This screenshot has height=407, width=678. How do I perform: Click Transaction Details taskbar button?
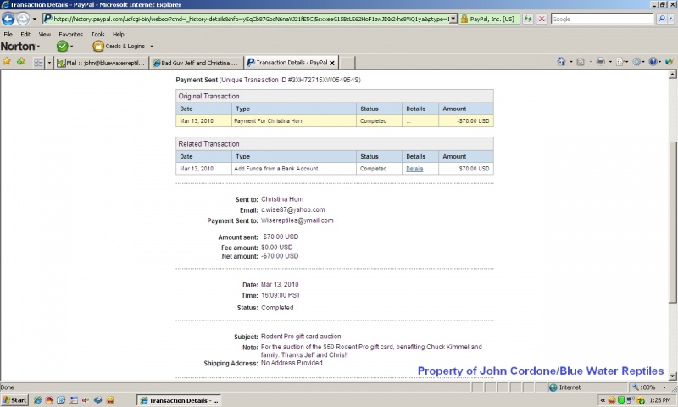[180, 400]
